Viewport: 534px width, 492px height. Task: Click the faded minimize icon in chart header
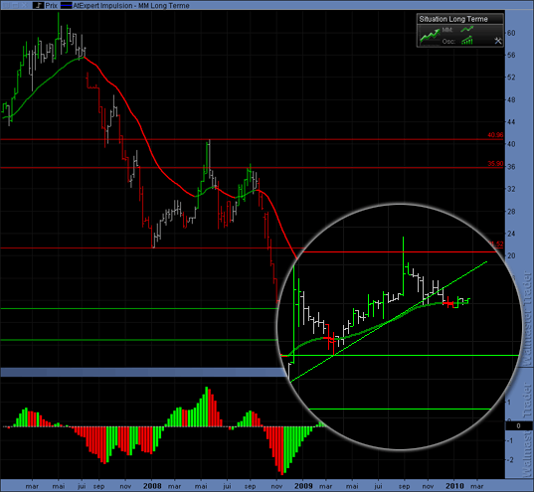tap(7, 5)
